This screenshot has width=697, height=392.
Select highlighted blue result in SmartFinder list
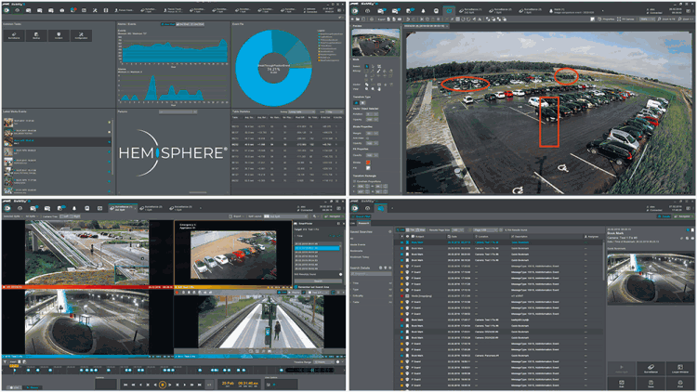[317, 248]
